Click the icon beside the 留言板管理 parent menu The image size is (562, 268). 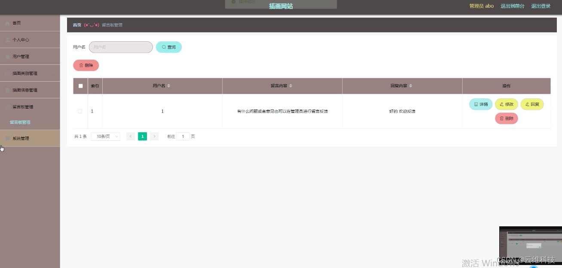tap(8, 107)
